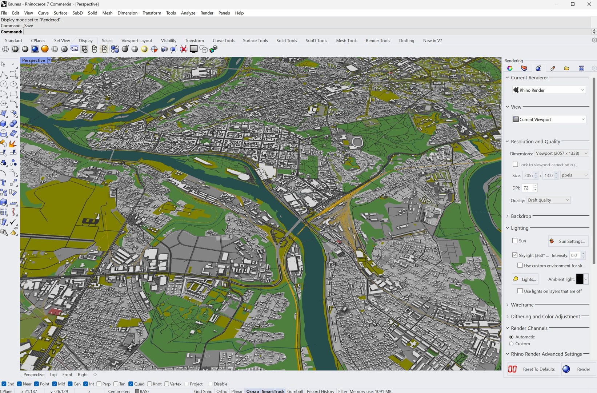Select the Custom render channels radio
This screenshot has width=597, height=393.
[x=512, y=344]
